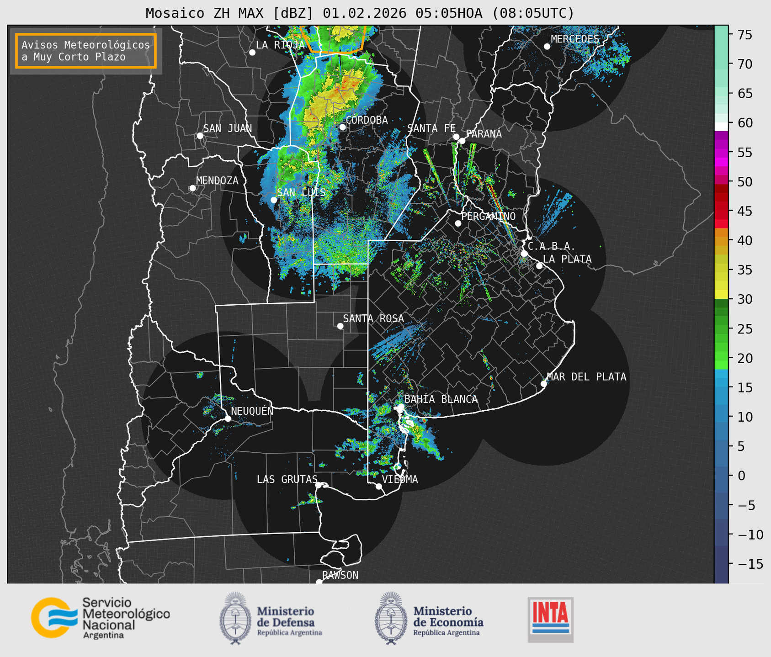Click the 75 colorbar tick label
This screenshot has height=657, width=771.
pyautogui.click(x=745, y=34)
